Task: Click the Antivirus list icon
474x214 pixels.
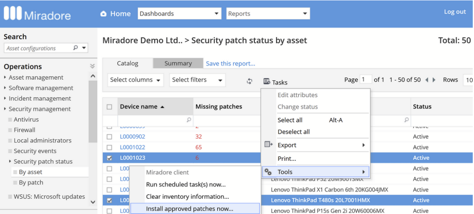Action: point(10,120)
